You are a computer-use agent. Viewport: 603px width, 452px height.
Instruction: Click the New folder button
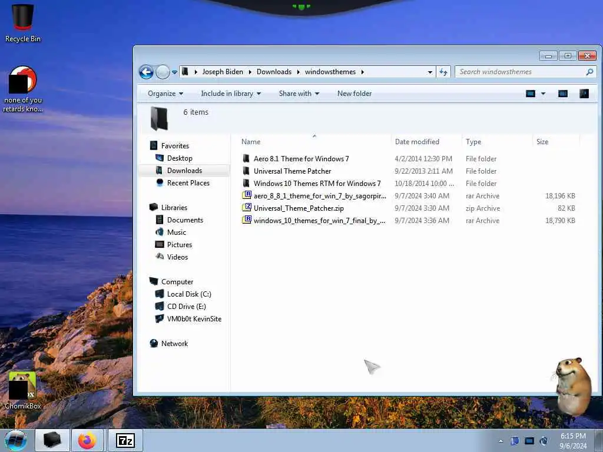point(354,94)
